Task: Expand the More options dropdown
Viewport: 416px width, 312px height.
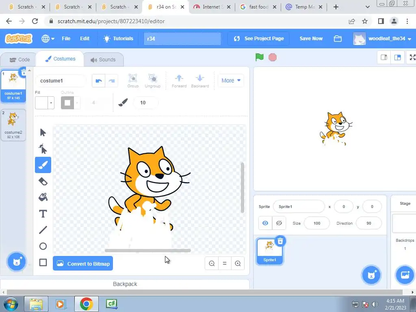Action: point(231,80)
